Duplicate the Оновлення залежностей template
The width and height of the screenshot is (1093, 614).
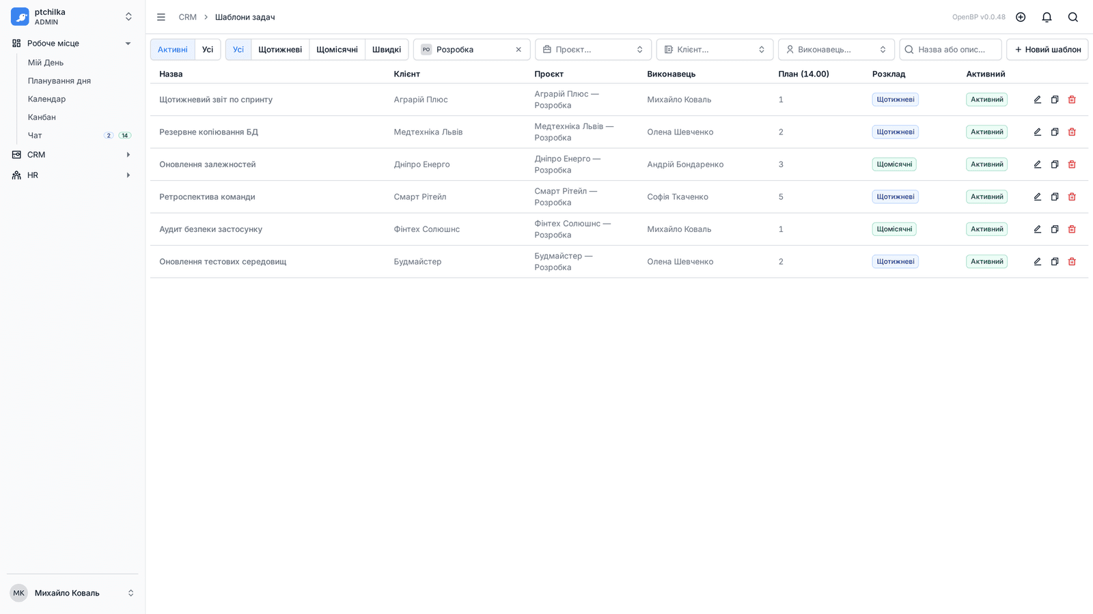point(1054,164)
